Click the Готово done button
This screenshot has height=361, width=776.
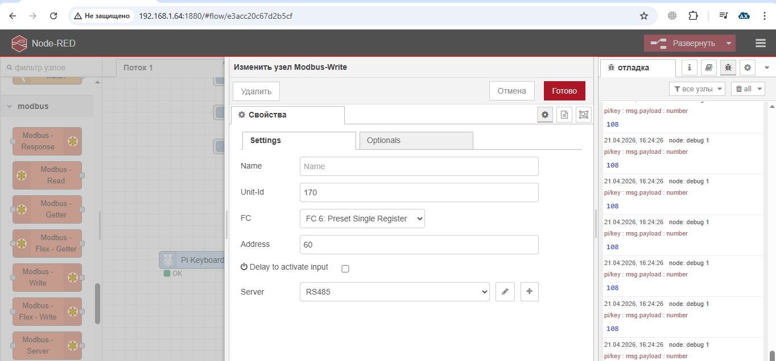564,91
